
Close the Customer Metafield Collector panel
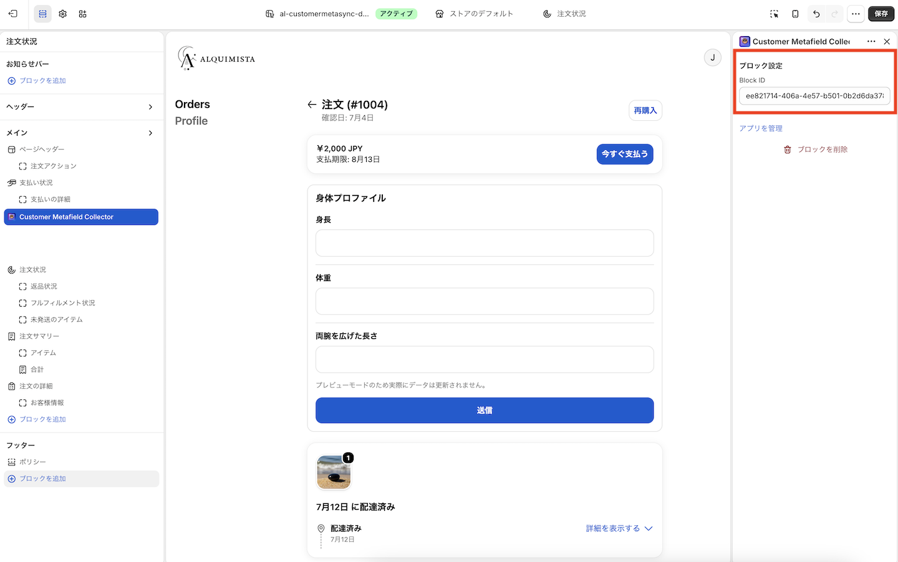(887, 42)
